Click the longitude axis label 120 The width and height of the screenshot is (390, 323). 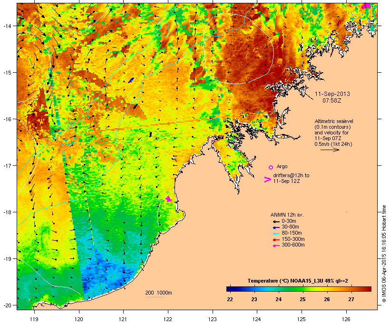[79, 319]
